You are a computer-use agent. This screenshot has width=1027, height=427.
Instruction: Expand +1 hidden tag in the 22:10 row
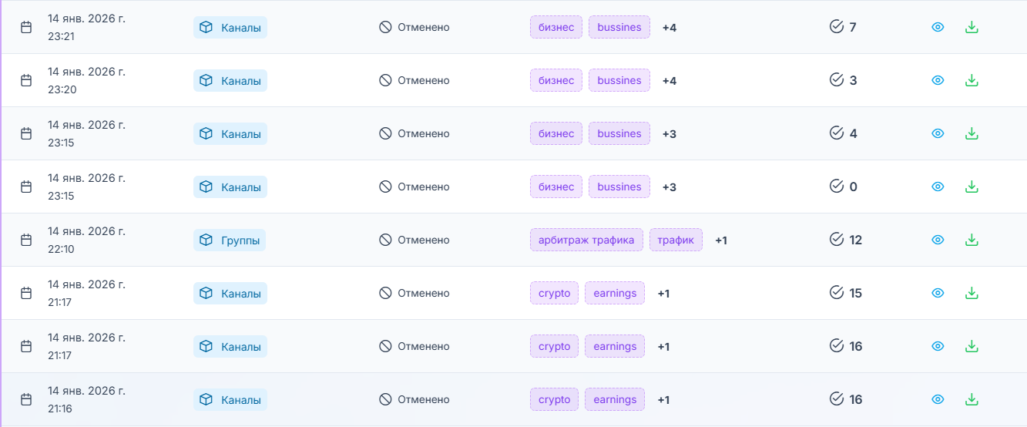[x=721, y=240]
